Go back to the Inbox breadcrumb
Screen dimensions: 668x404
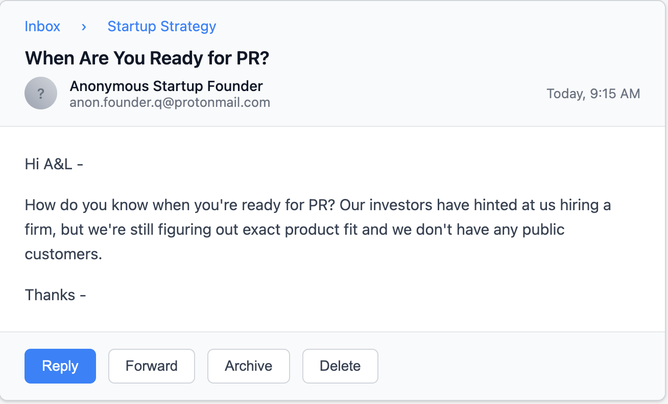point(42,27)
